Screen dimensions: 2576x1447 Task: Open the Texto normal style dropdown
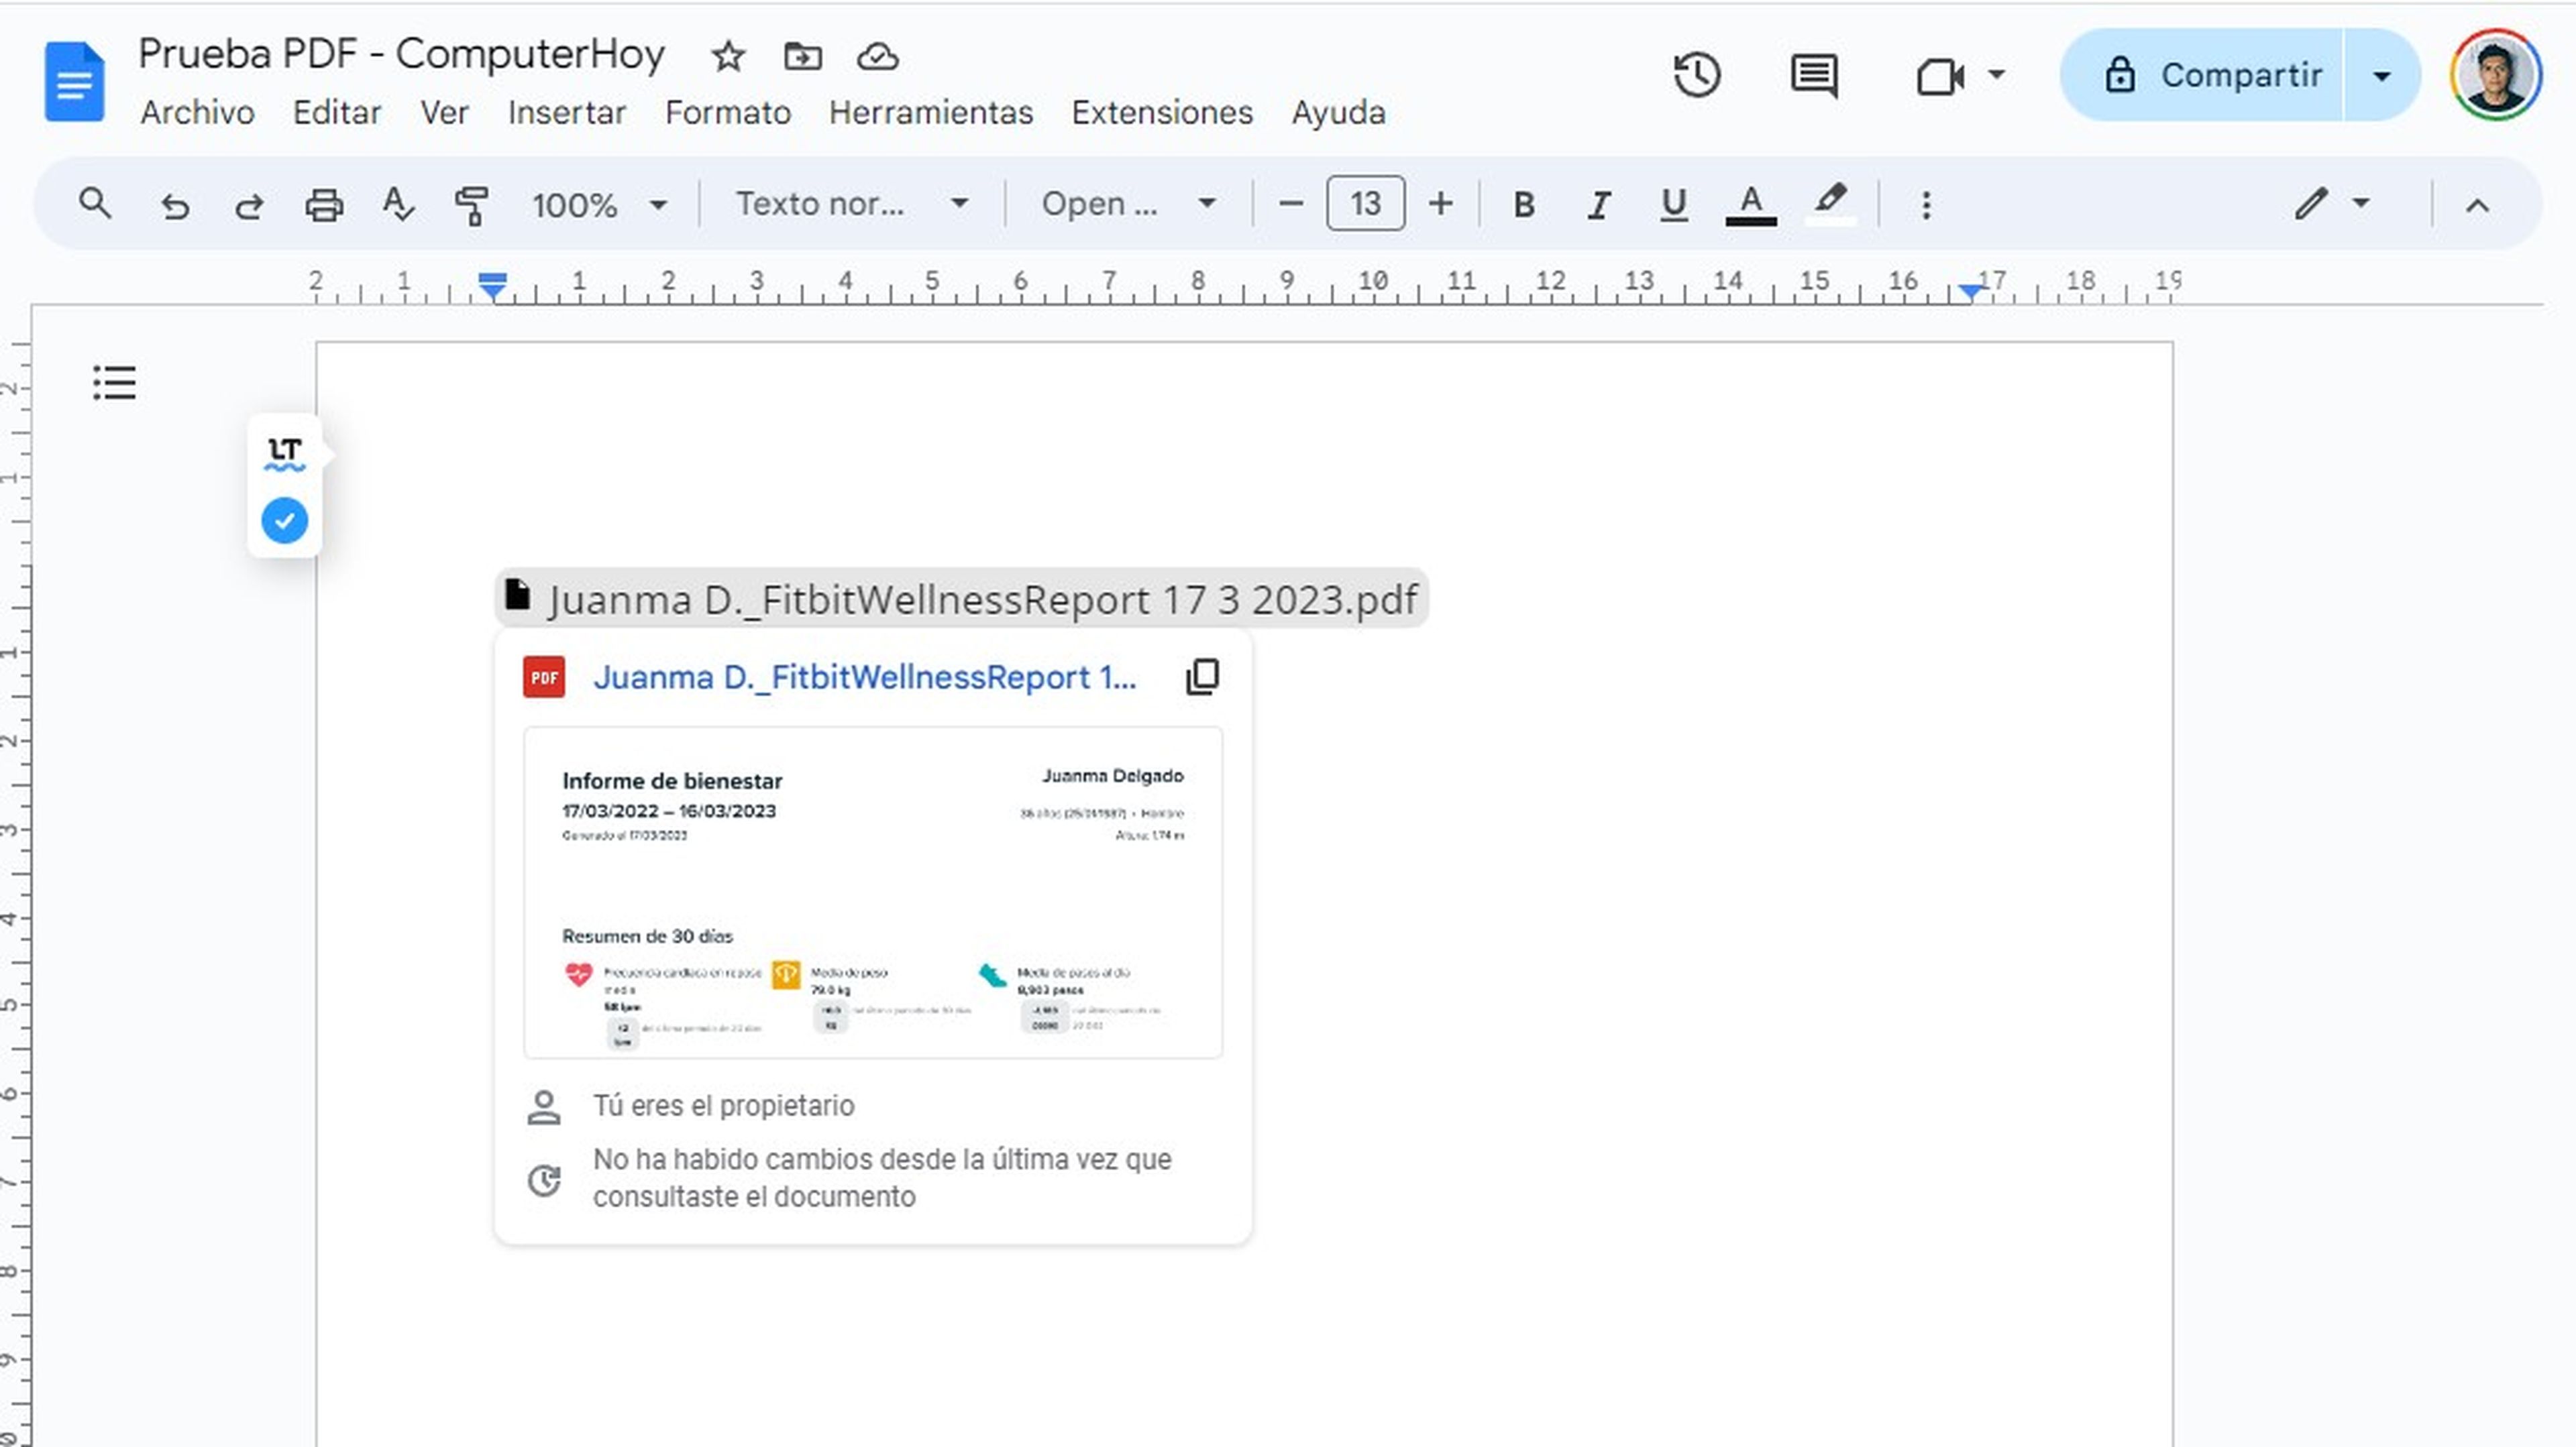[x=853, y=204]
